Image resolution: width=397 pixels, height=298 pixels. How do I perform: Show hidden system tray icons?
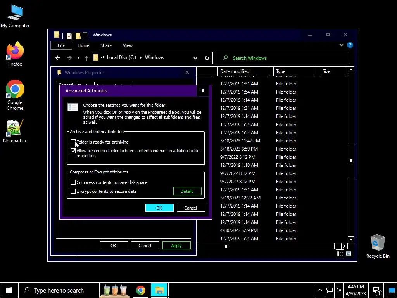pyautogui.click(x=320, y=290)
